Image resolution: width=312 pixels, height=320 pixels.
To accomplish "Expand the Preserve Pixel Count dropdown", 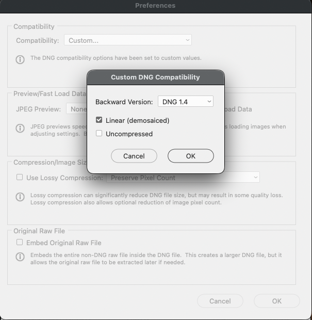I will click(x=183, y=178).
